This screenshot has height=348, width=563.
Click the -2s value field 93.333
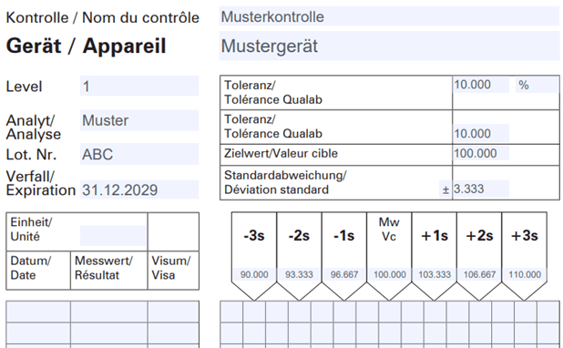(299, 274)
